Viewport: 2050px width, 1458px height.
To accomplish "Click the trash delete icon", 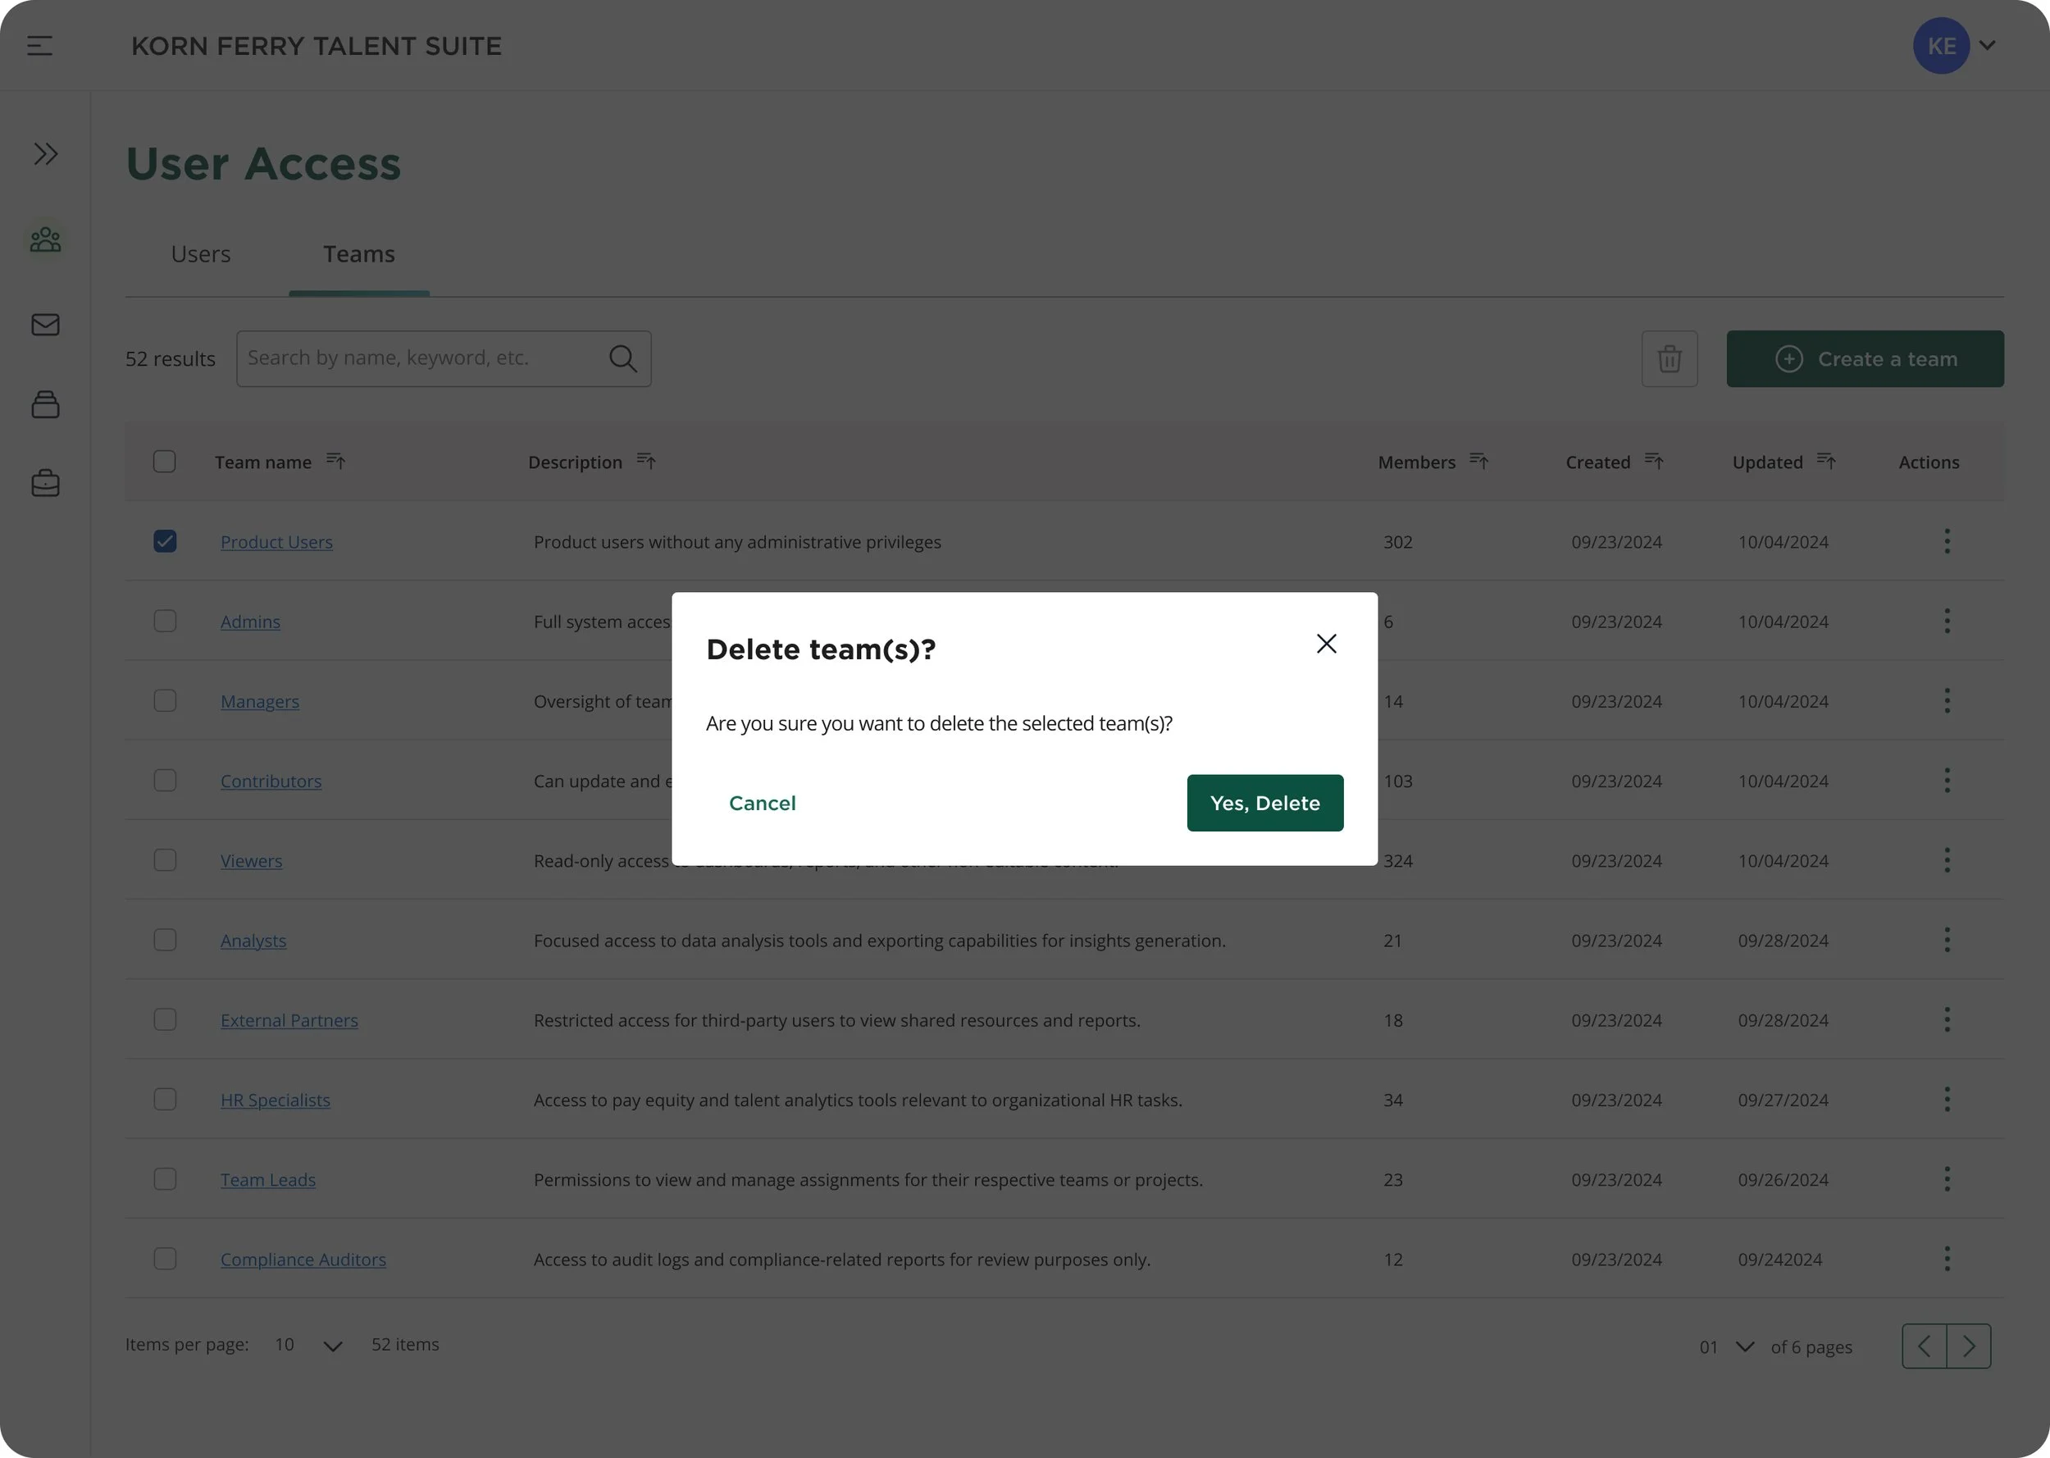I will (x=1669, y=359).
